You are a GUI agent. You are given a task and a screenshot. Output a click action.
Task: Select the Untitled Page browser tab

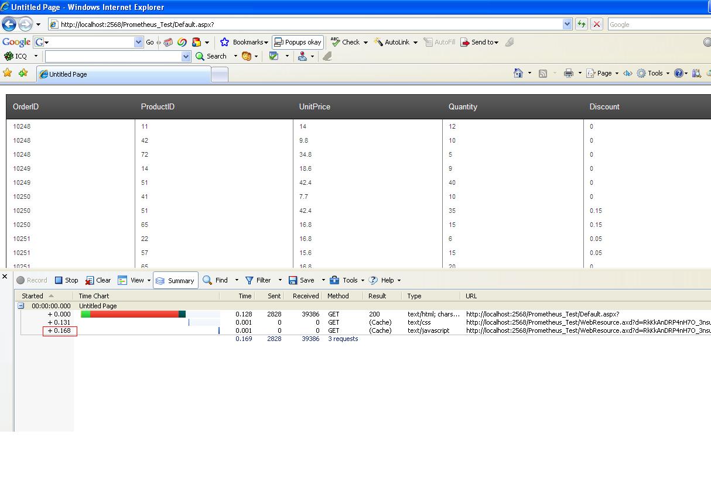pos(124,74)
